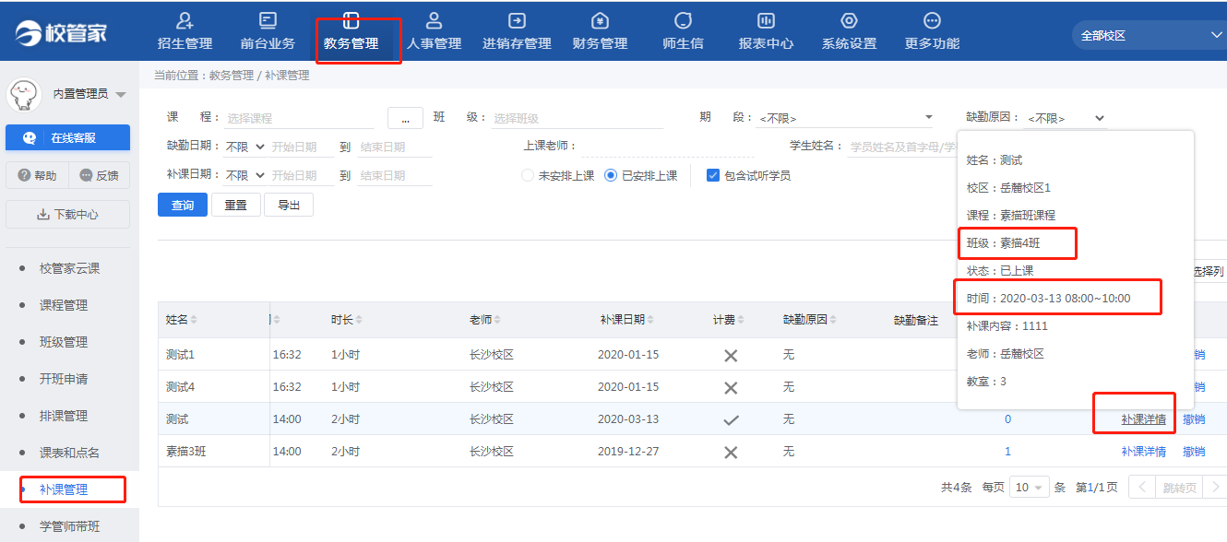Open the 下载中心 button

[67, 214]
